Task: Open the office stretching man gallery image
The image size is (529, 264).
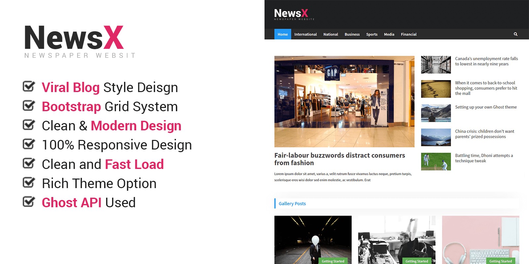Action: click(x=397, y=240)
